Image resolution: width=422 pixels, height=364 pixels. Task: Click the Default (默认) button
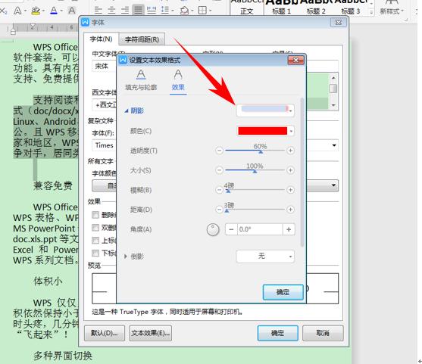pos(105,334)
